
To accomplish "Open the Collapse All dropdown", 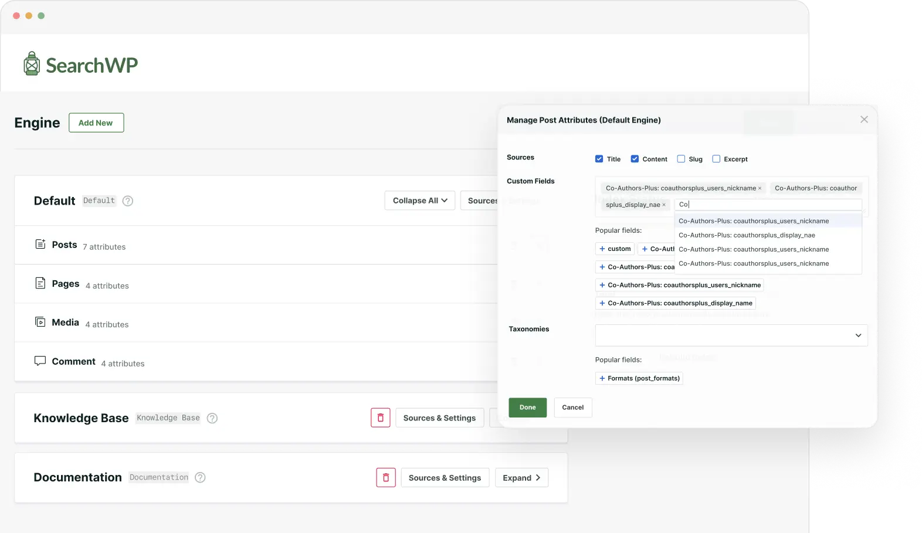I will tap(420, 201).
